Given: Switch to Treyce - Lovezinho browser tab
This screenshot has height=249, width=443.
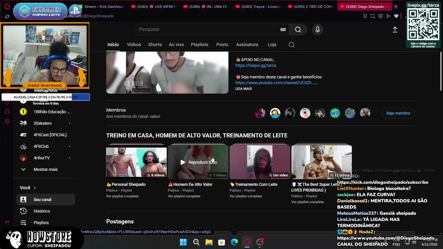Looking at the screenshot, I should (x=259, y=7).
